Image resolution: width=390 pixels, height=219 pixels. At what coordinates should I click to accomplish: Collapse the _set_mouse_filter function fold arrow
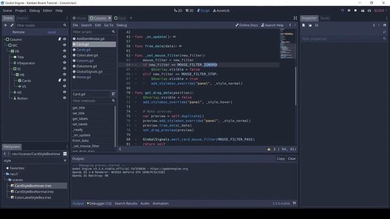tap(133, 55)
